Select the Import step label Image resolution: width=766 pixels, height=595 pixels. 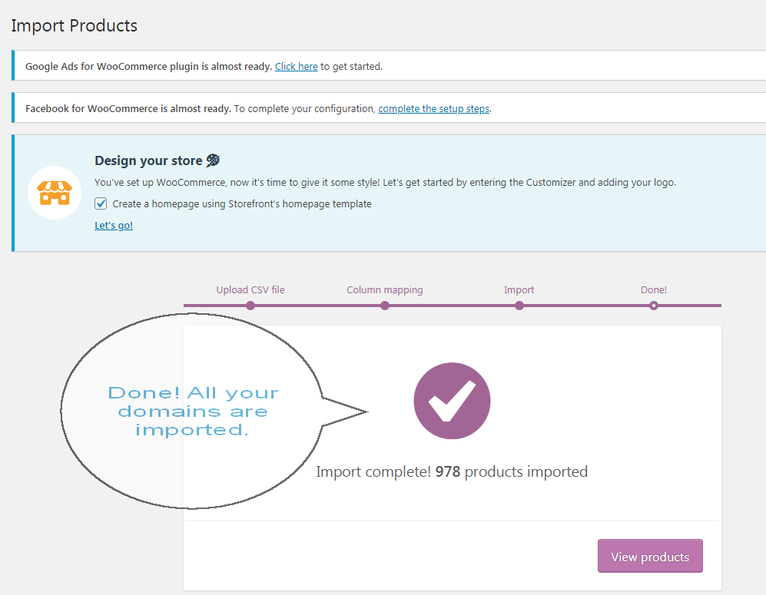tap(519, 290)
